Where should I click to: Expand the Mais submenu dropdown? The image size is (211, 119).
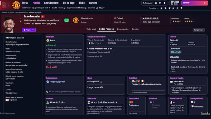coord(102,8)
